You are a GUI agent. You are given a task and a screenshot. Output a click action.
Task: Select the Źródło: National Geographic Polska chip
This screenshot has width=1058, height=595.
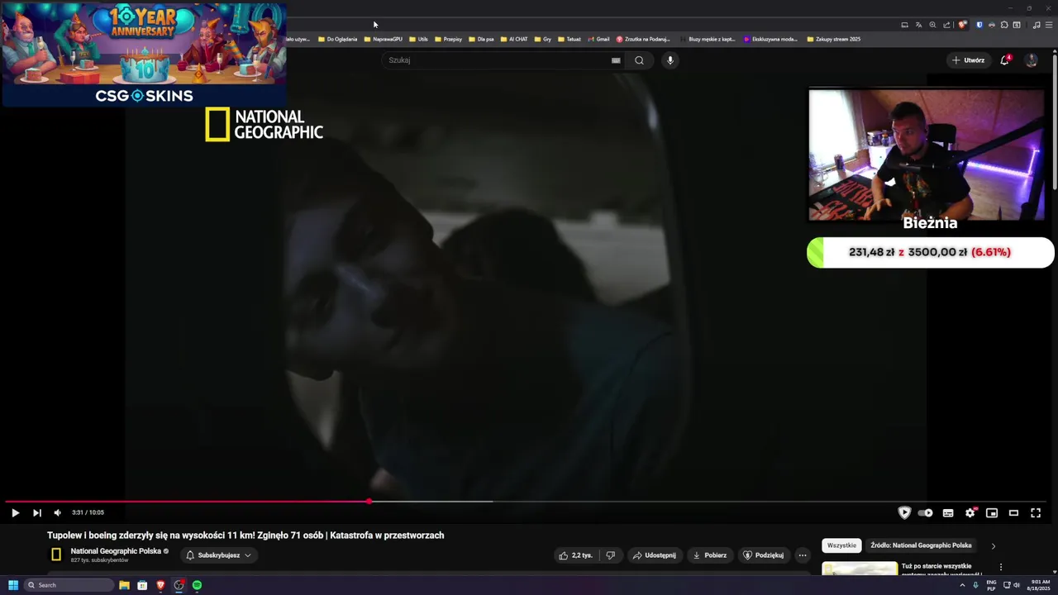click(921, 545)
